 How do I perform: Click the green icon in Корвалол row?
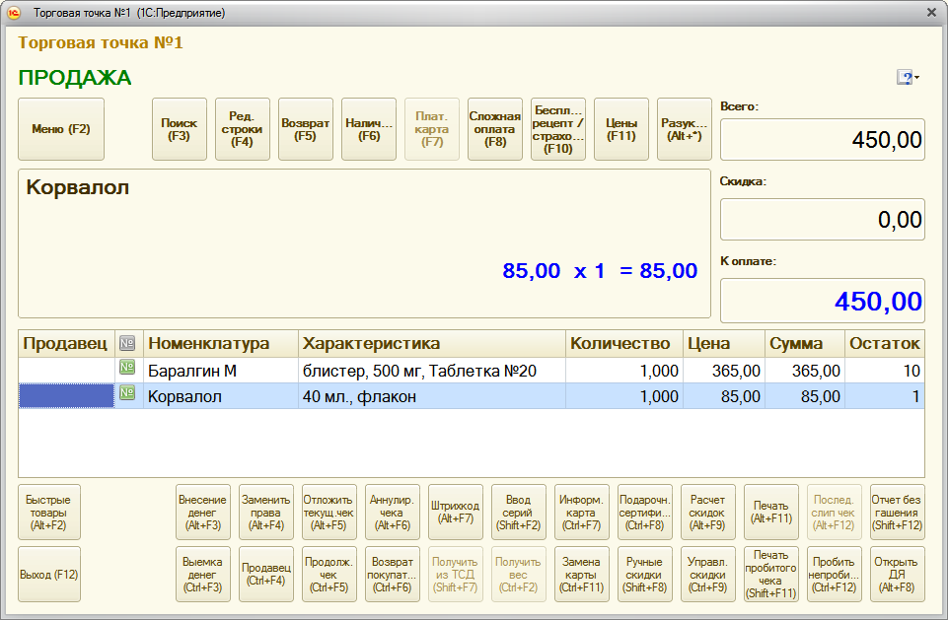coord(127,395)
